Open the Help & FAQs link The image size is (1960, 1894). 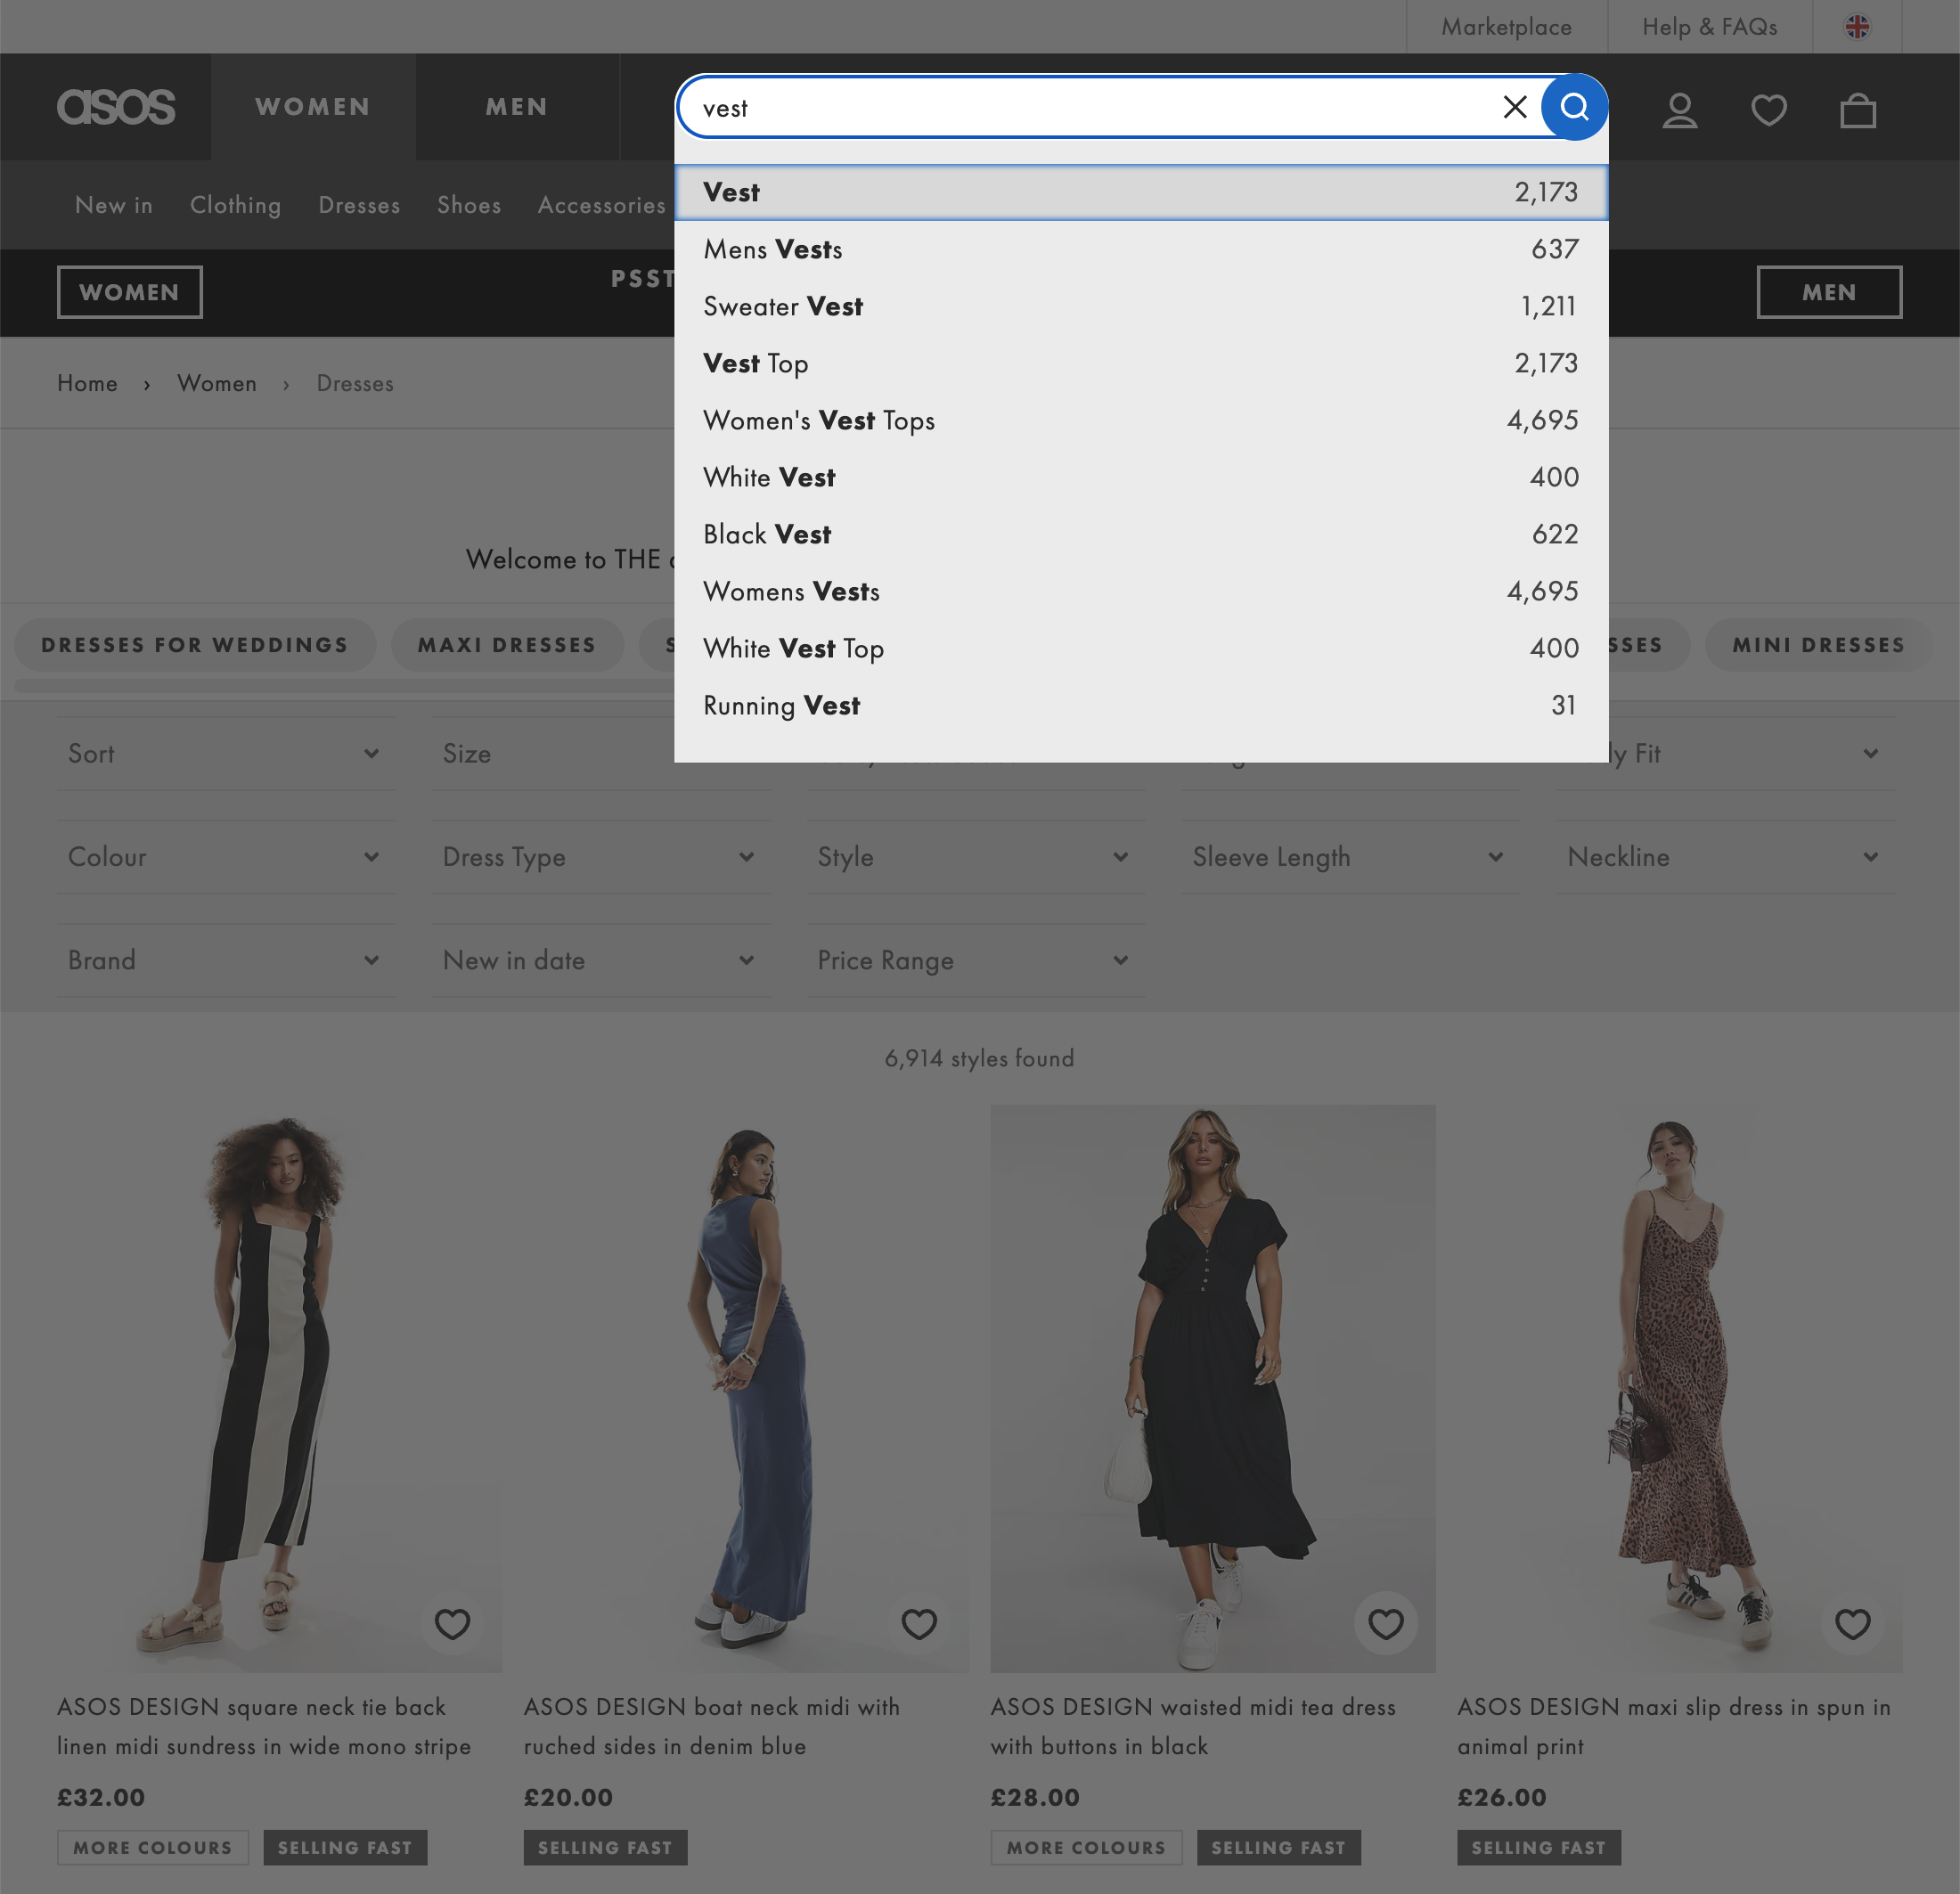(x=1709, y=27)
